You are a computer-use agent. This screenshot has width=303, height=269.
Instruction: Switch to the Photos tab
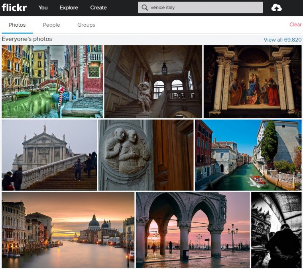coord(17,25)
